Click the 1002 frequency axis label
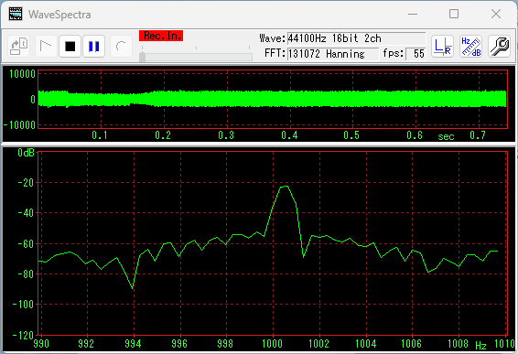This screenshot has width=518, height=354. coord(318,344)
